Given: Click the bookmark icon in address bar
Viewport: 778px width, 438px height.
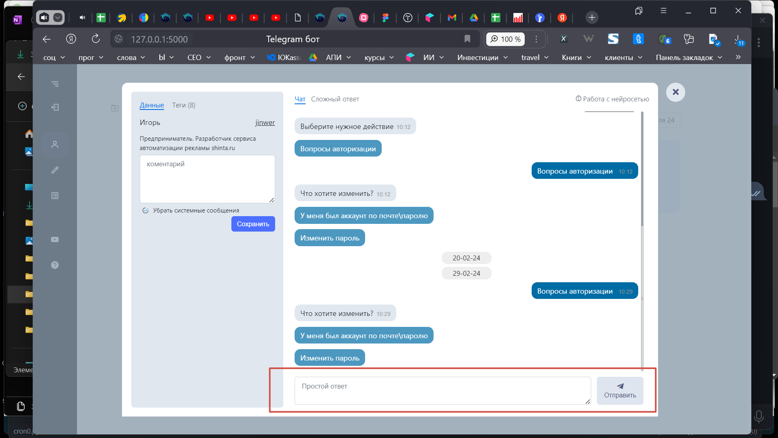Looking at the screenshot, I should (x=467, y=39).
